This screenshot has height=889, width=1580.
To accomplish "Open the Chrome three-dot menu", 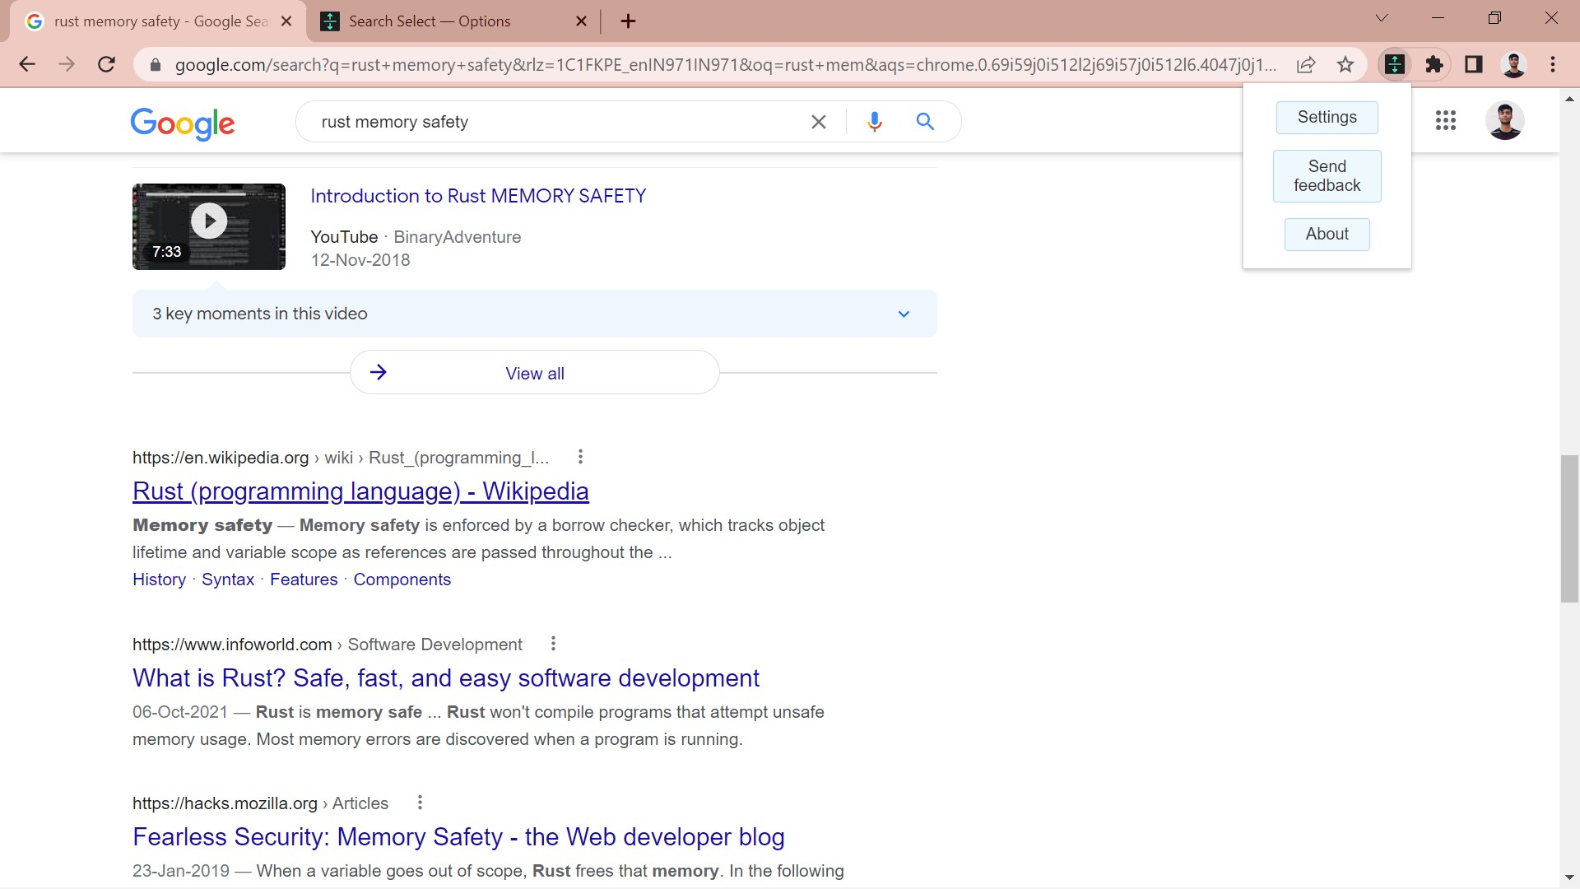I will (x=1554, y=64).
